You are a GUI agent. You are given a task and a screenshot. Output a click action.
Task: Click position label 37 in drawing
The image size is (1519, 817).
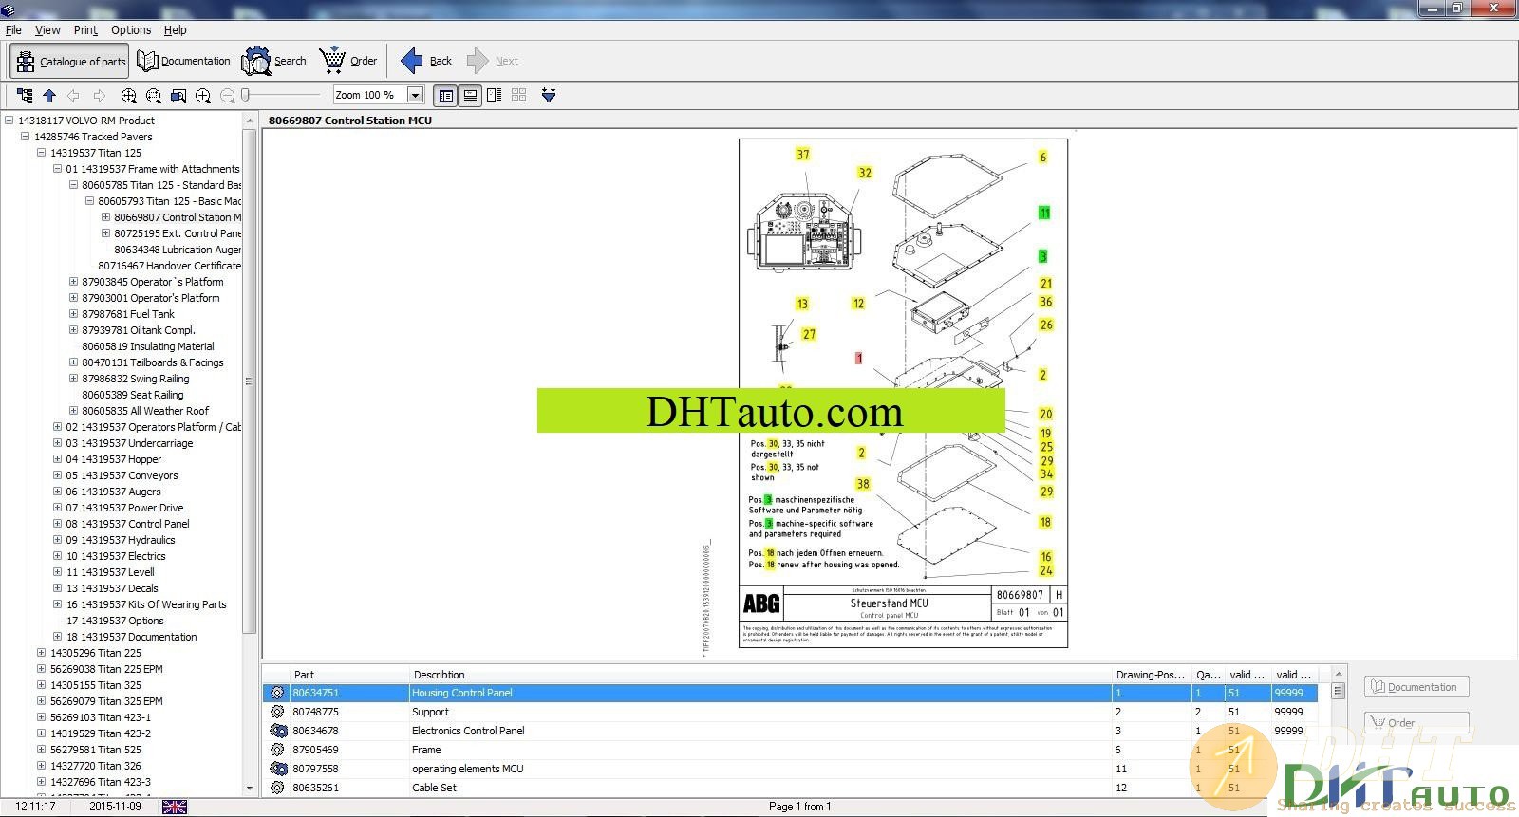[x=803, y=155]
